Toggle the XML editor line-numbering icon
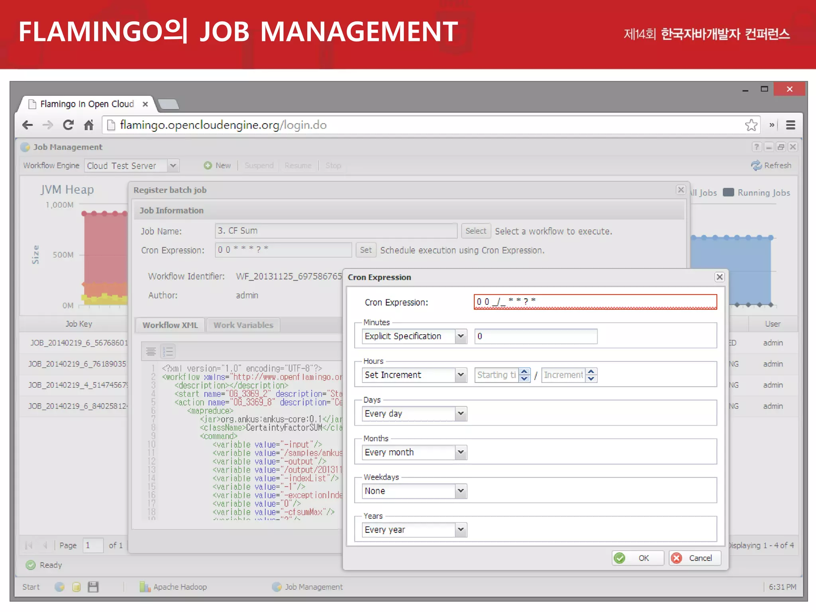This screenshot has height=612, width=816. click(168, 351)
